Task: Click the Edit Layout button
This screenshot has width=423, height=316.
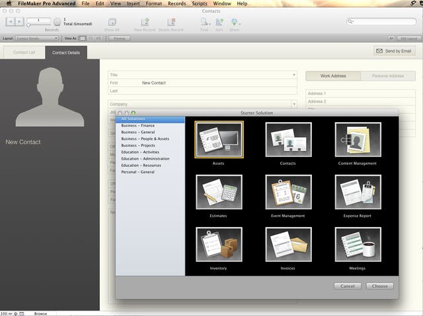Action: coord(408,38)
